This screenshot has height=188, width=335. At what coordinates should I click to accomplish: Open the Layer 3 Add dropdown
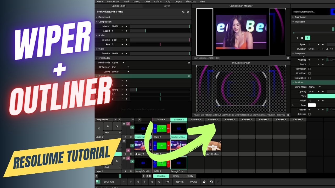click(112, 132)
